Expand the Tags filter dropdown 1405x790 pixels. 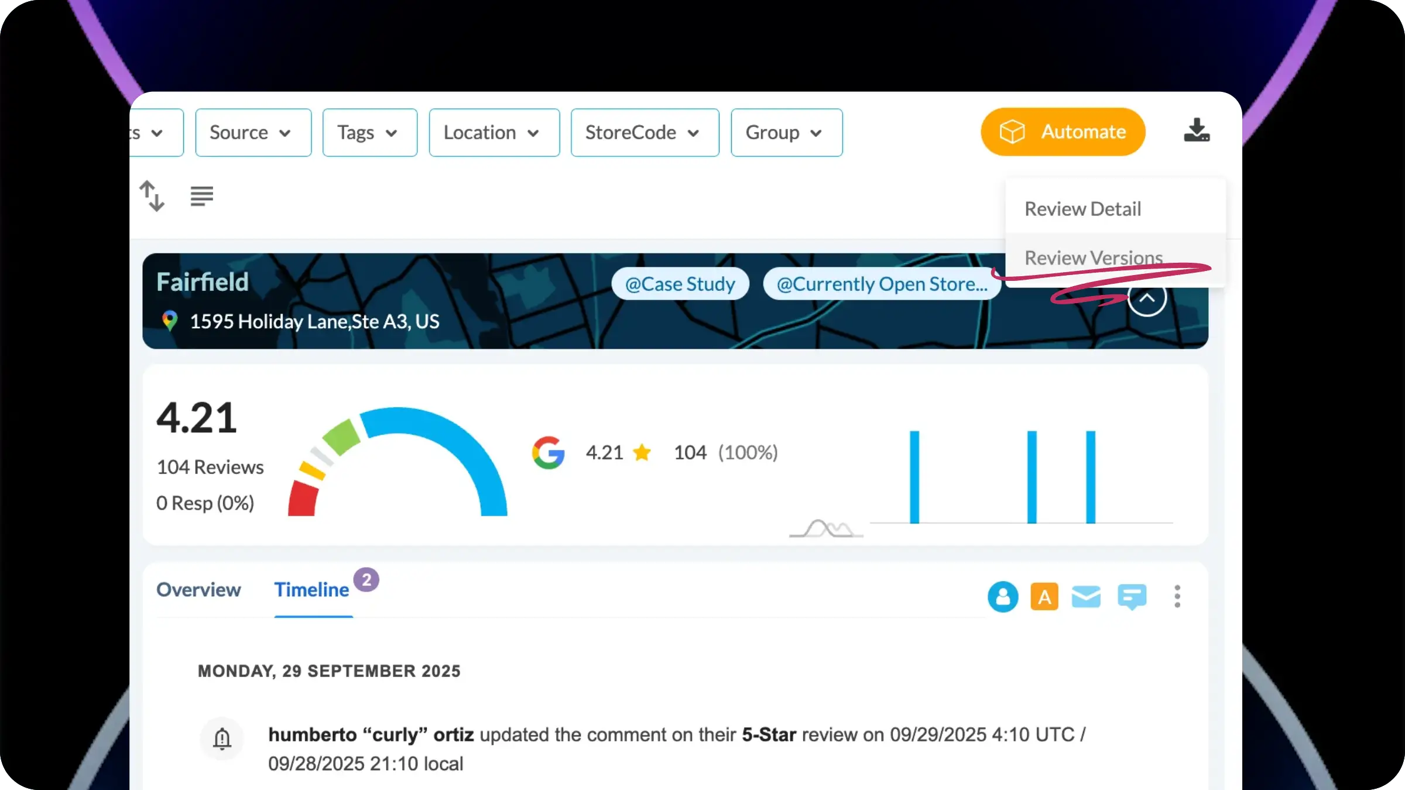(x=369, y=133)
